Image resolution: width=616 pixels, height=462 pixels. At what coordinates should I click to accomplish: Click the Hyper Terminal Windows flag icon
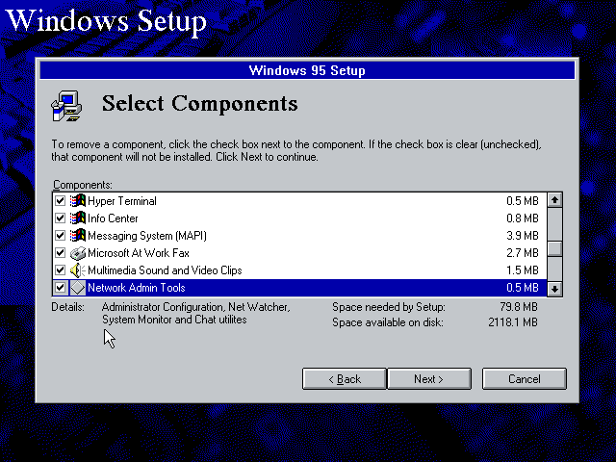[x=78, y=201]
